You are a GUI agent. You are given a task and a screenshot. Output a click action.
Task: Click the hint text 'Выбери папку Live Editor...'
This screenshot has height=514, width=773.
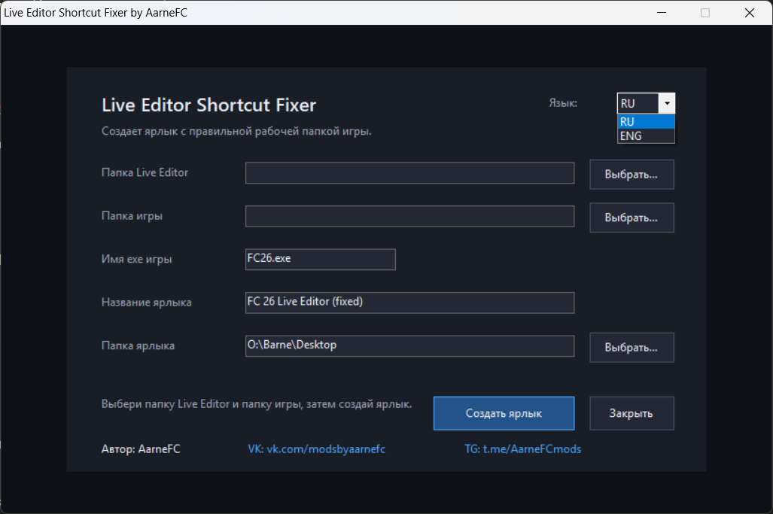coord(257,404)
